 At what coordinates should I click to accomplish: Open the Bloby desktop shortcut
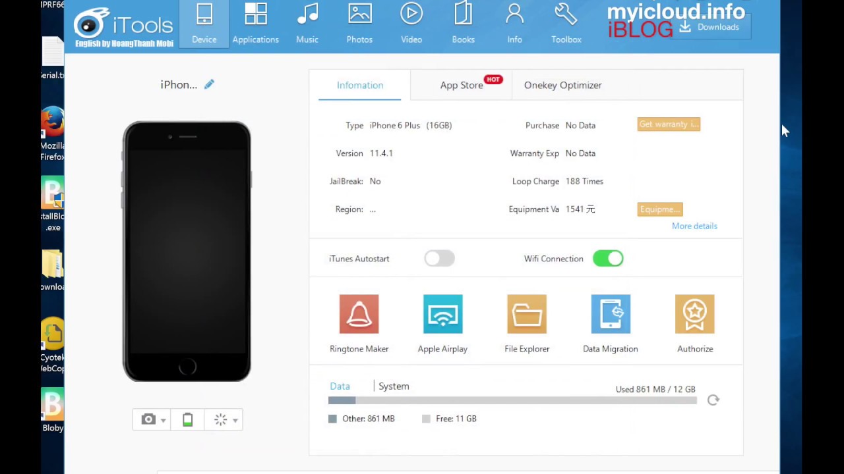coord(53,410)
